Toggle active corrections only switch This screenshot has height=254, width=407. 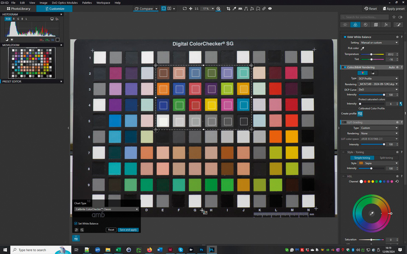[x=400, y=17]
